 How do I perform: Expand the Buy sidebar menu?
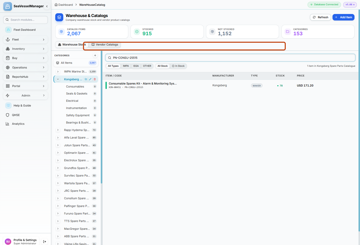25,58
